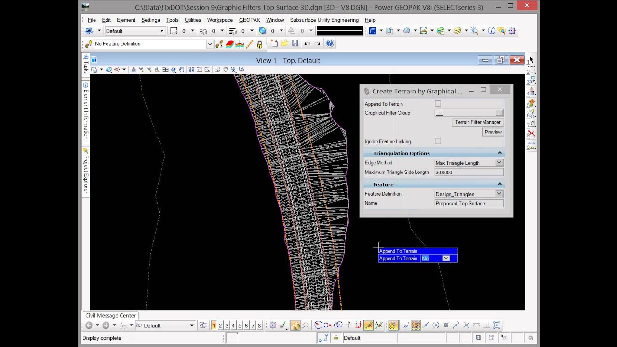Click the Delete Element red X icon
The width and height of the screenshot is (617, 347).
pos(531,133)
